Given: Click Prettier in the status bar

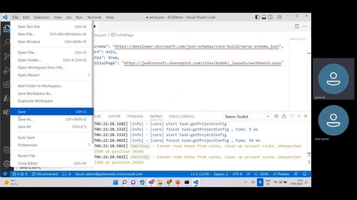Looking at the screenshot, I should pyautogui.click(x=281, y=174).
